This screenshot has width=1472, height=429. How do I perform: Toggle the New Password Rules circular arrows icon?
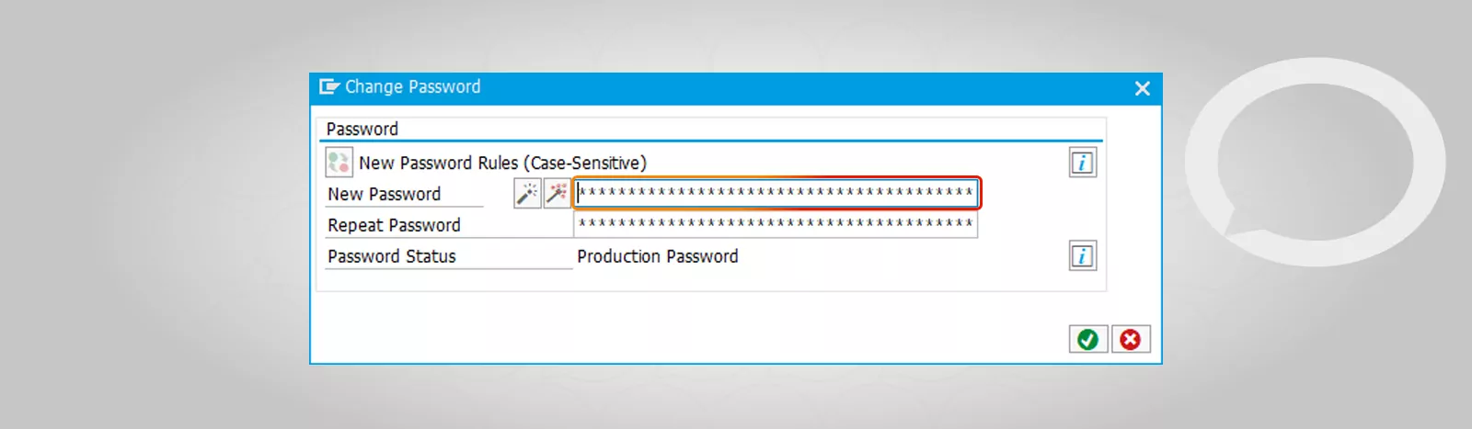click(339, 163)
